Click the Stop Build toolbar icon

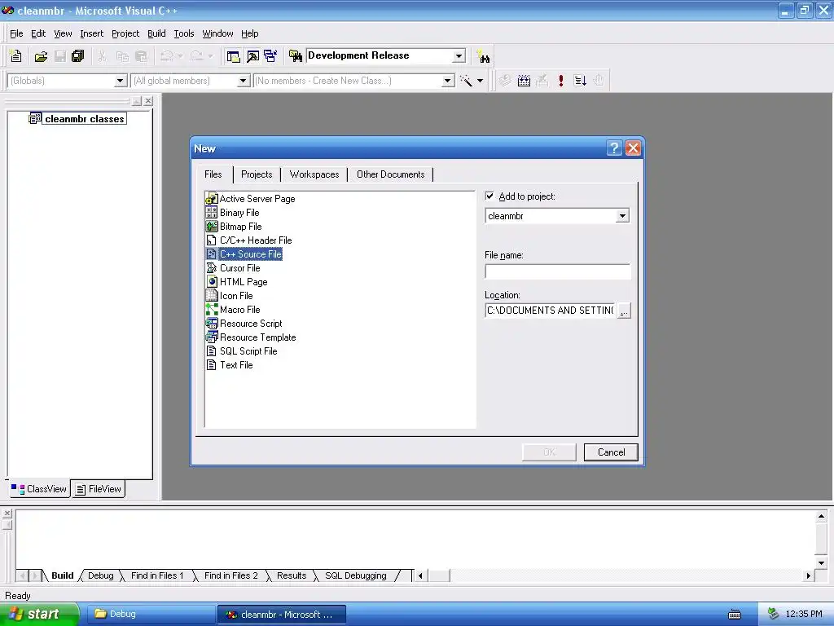click(542, 81)
